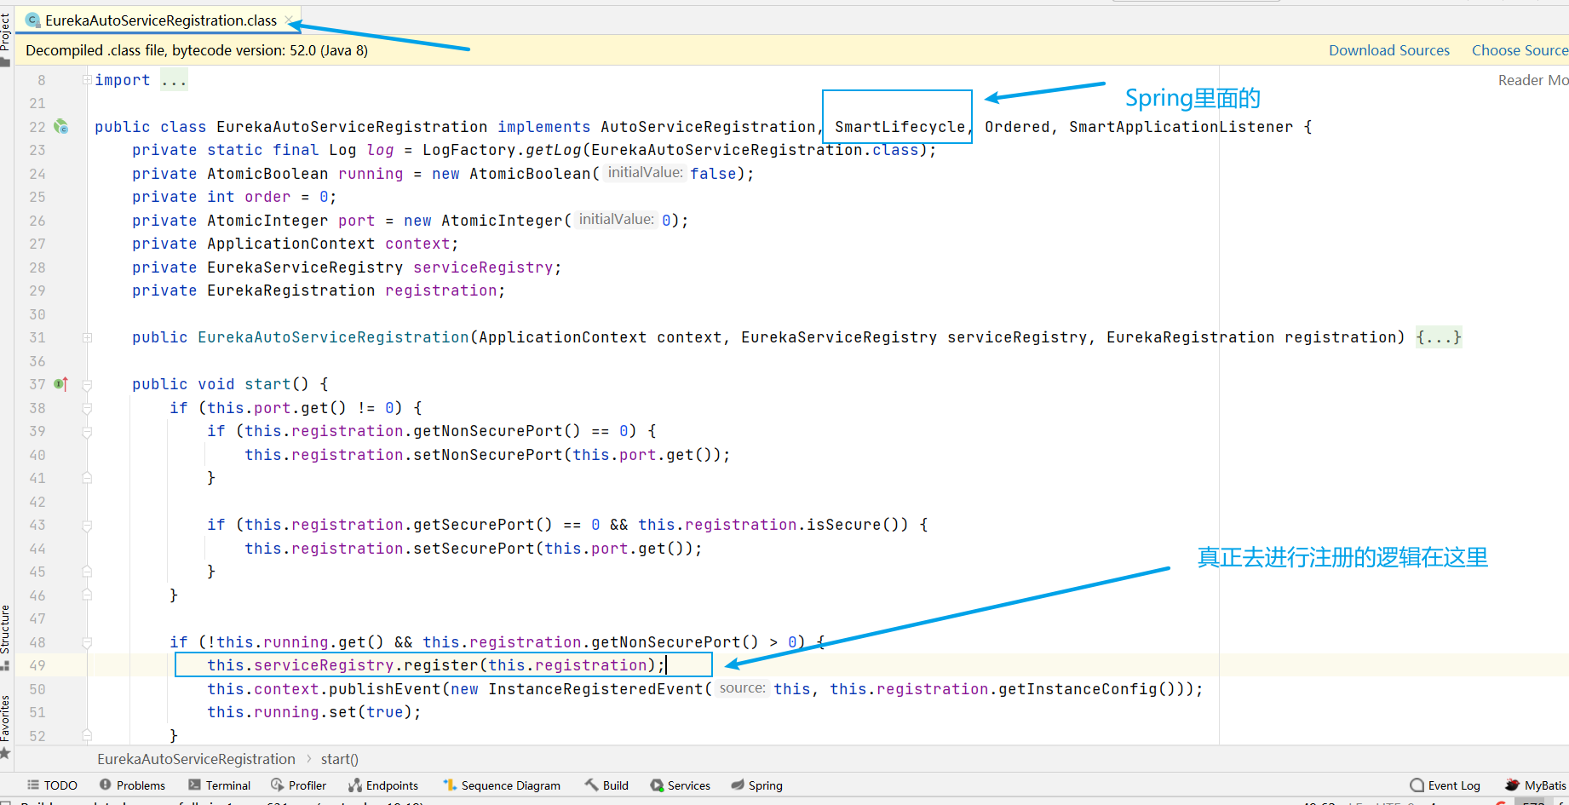
Task: Collapse the start() method body
Action: (x=87, y=385)
